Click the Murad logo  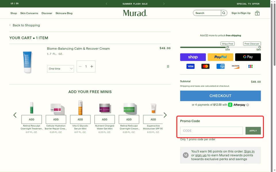click(135, 13)
